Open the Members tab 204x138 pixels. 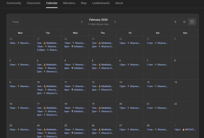(69, 3)
